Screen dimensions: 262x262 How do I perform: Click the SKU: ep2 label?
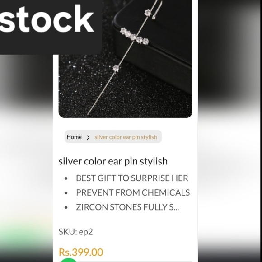click(75, 232)
